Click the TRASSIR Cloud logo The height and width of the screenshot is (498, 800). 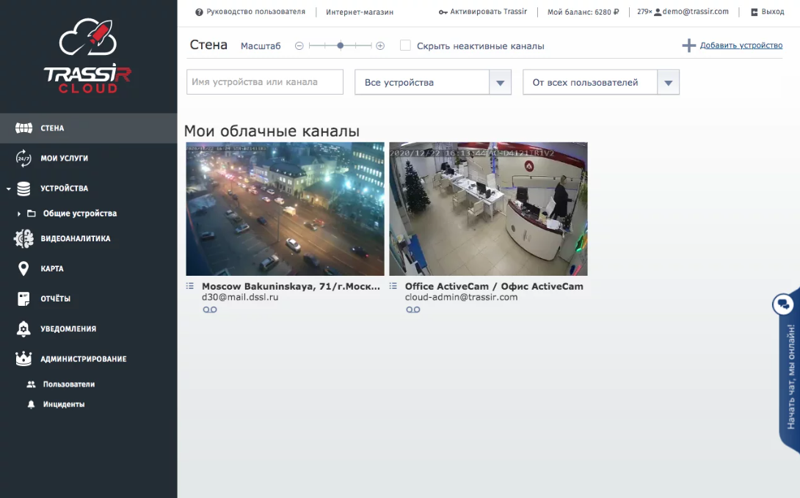click(87, 57)
